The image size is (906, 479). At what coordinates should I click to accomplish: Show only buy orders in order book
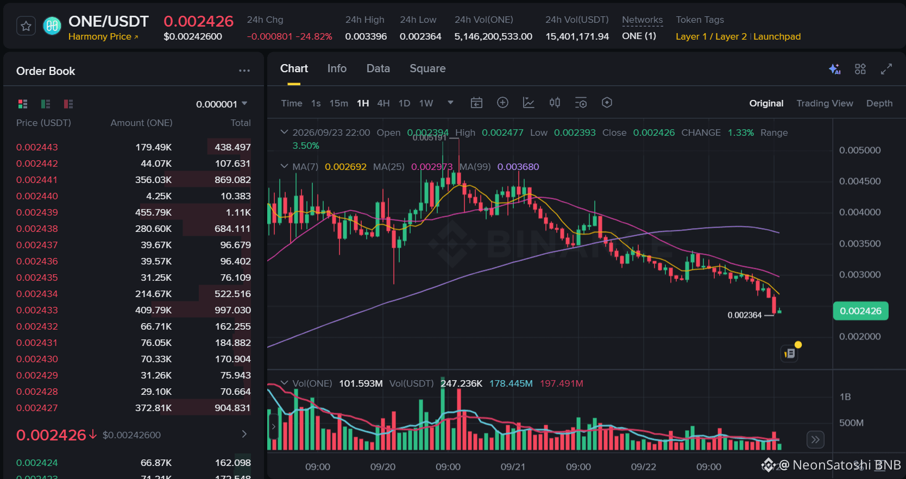coord(46,104)
